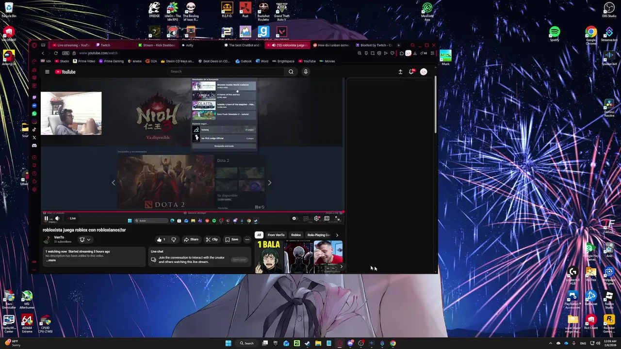621x349 pixels.
Task: Start voice search with the microphone icon
Action: pyautogui.click(x=305, y=72)
